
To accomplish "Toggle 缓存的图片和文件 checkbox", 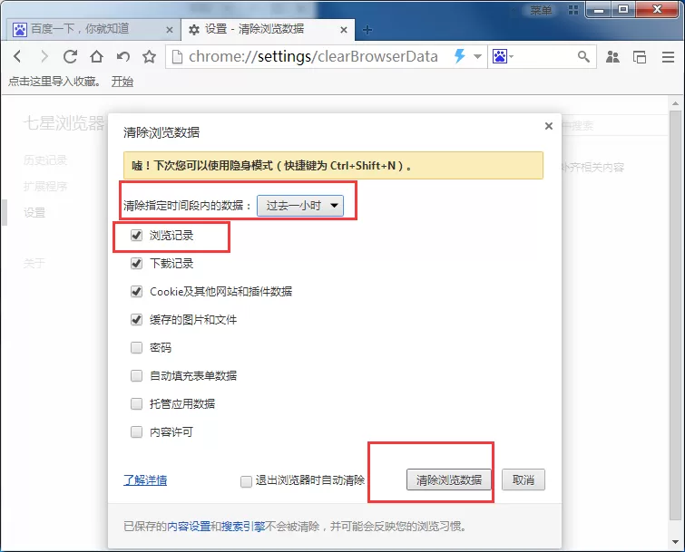I will (136, 319).
